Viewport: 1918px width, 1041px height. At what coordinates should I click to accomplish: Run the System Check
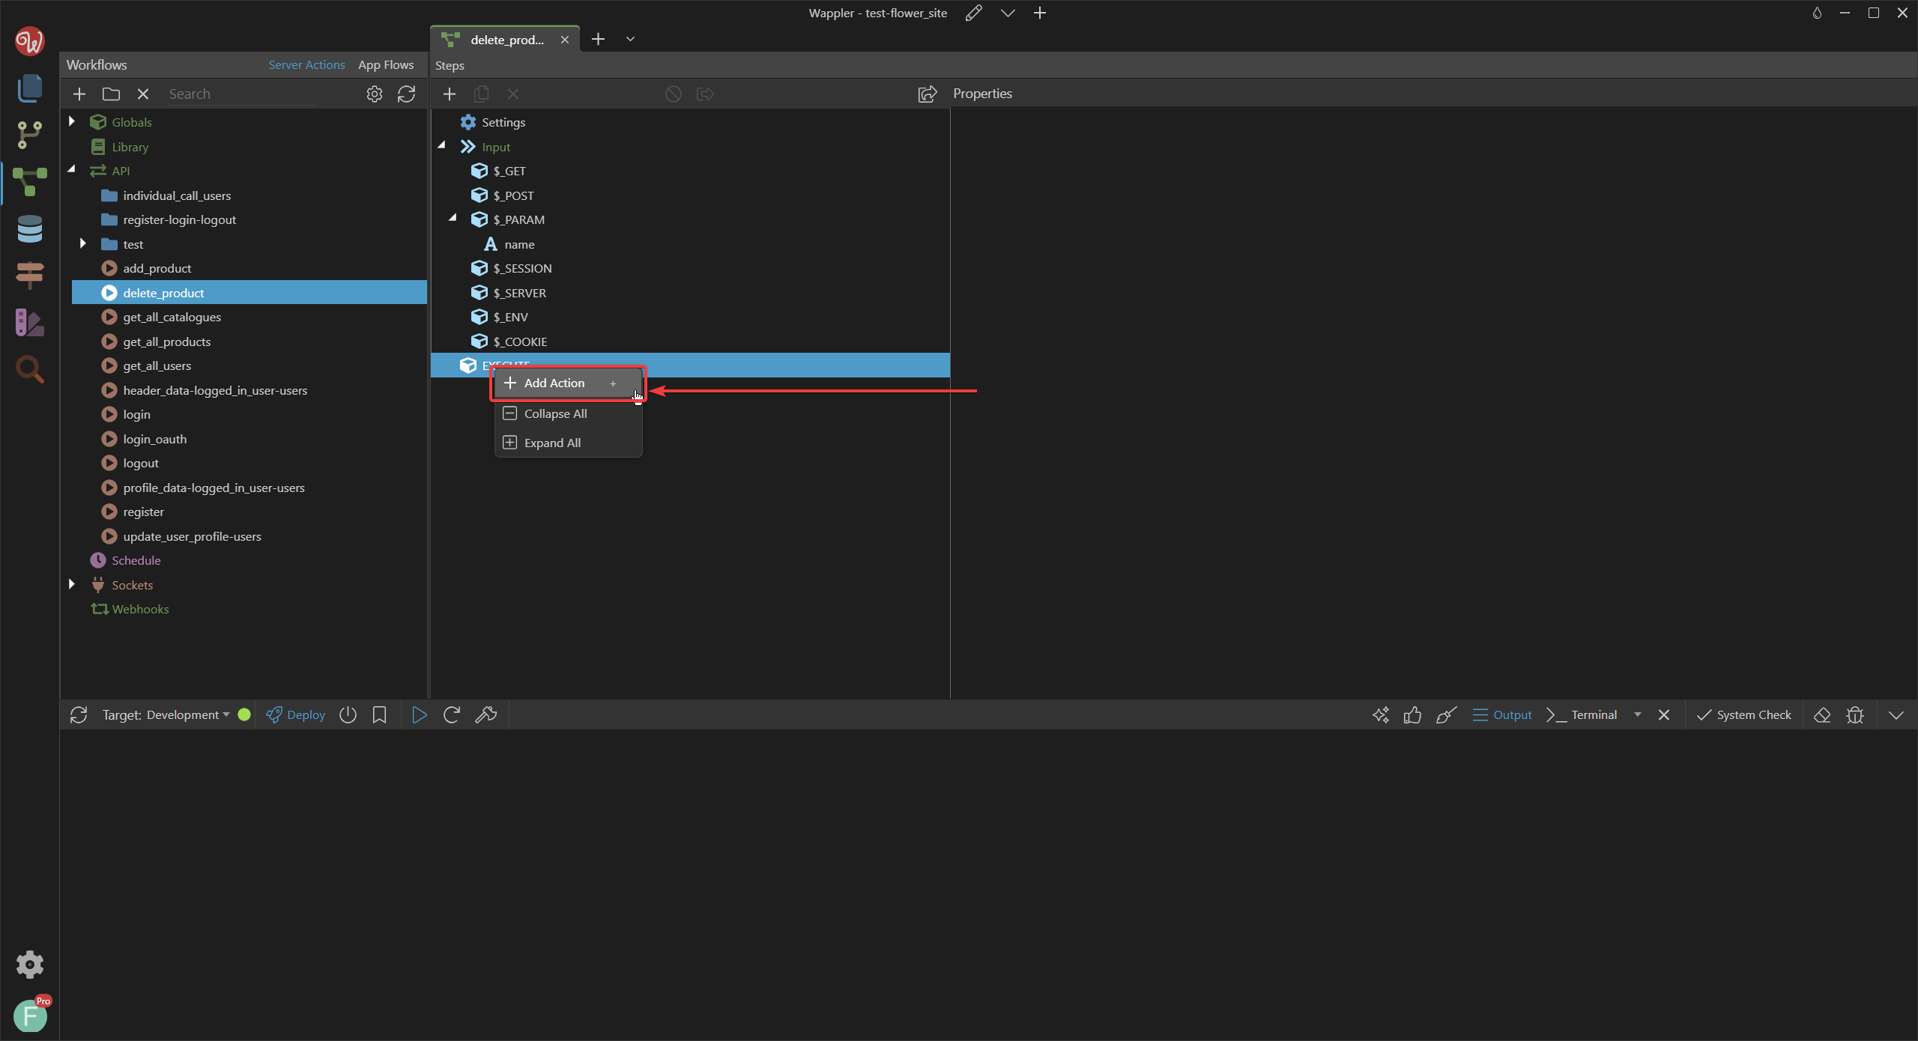point(1743,715)
